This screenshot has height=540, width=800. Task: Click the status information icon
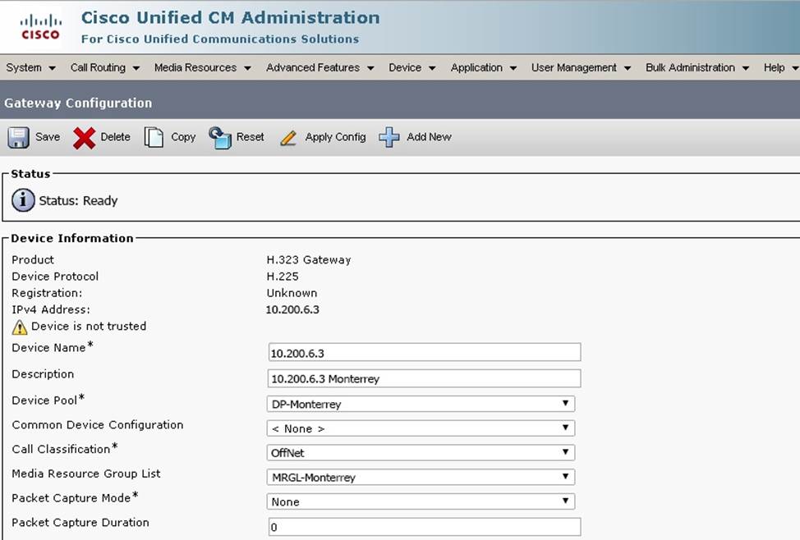[23, 200]
